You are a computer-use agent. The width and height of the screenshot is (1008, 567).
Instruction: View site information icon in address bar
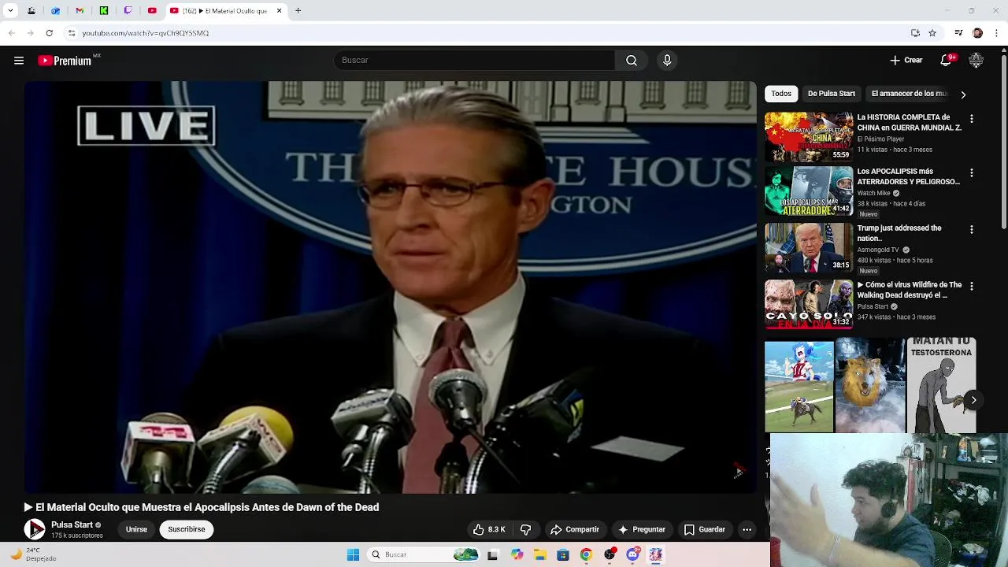(71, 33)
